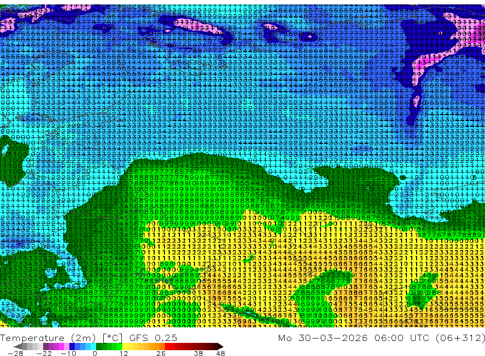
Task: Click the gray left arrow of the color scale
Action: tap(17, 346)
